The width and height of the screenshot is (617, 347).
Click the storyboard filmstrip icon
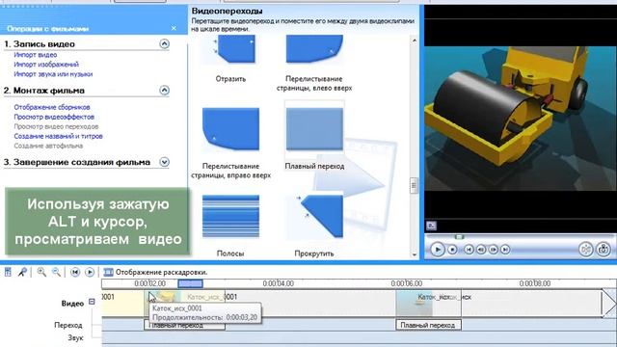click(108, 272)
